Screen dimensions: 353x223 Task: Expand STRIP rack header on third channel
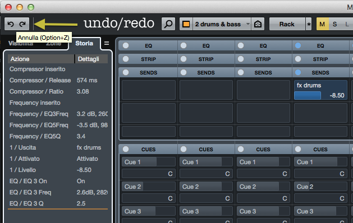coord(263,59)
